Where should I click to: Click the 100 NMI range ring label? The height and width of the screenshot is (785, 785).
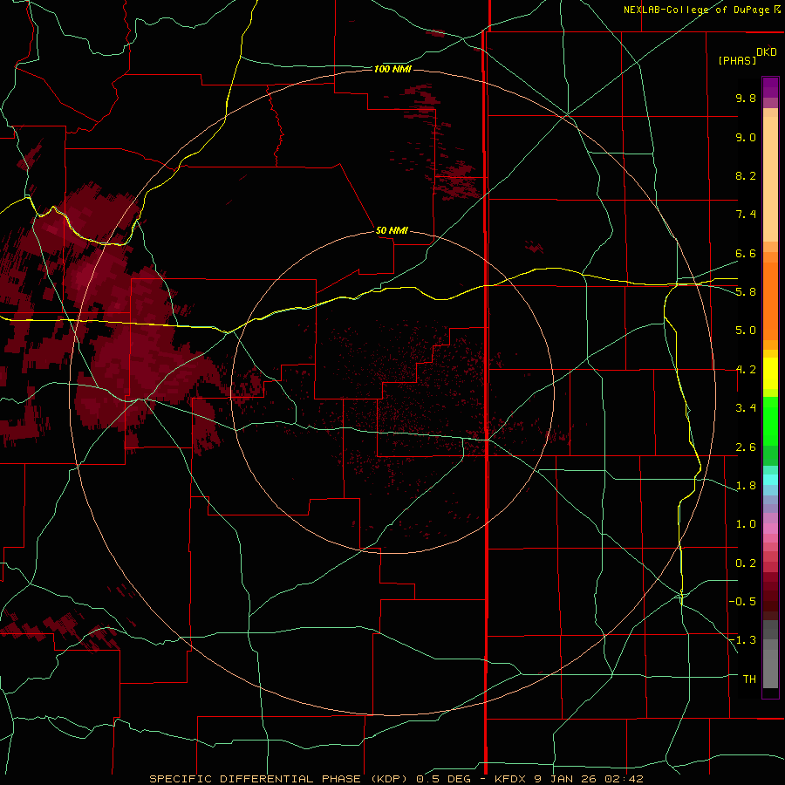tap(392, 69)
